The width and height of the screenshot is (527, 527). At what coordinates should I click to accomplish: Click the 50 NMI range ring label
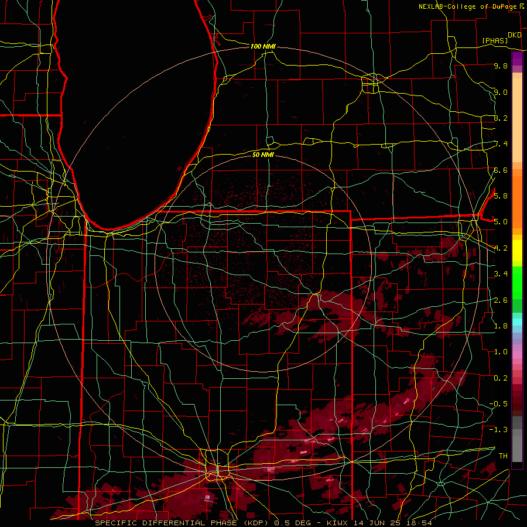click(x=263, y=155)
